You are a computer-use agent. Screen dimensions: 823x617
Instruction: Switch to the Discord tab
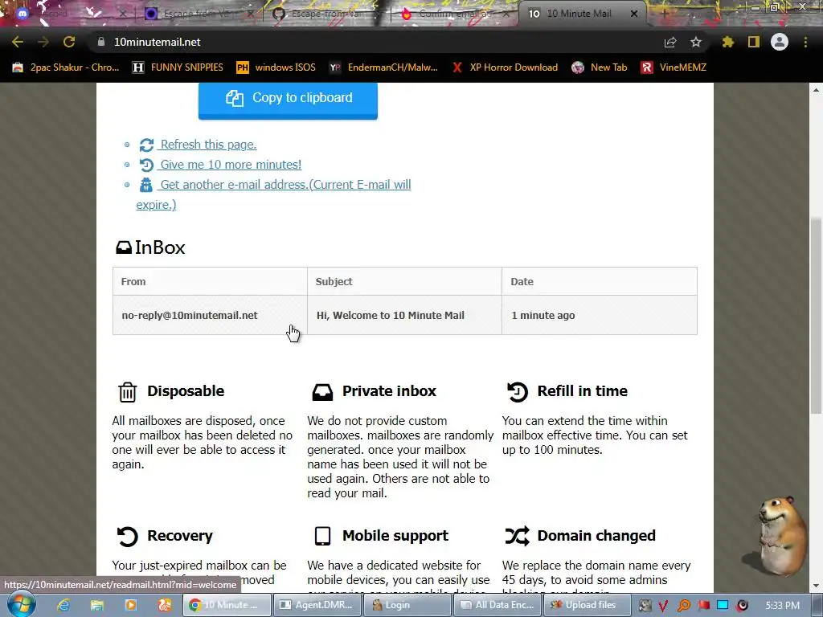point(68,14)
